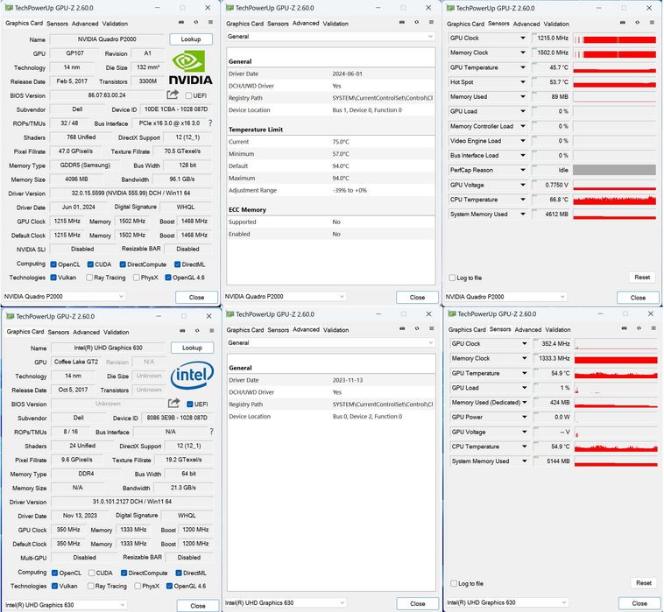The height and width of the screenshot is (612, 664).
Task: Click screenshot camera icon in NVIDIA Advanced window
Action: click(x=402, y=22)
